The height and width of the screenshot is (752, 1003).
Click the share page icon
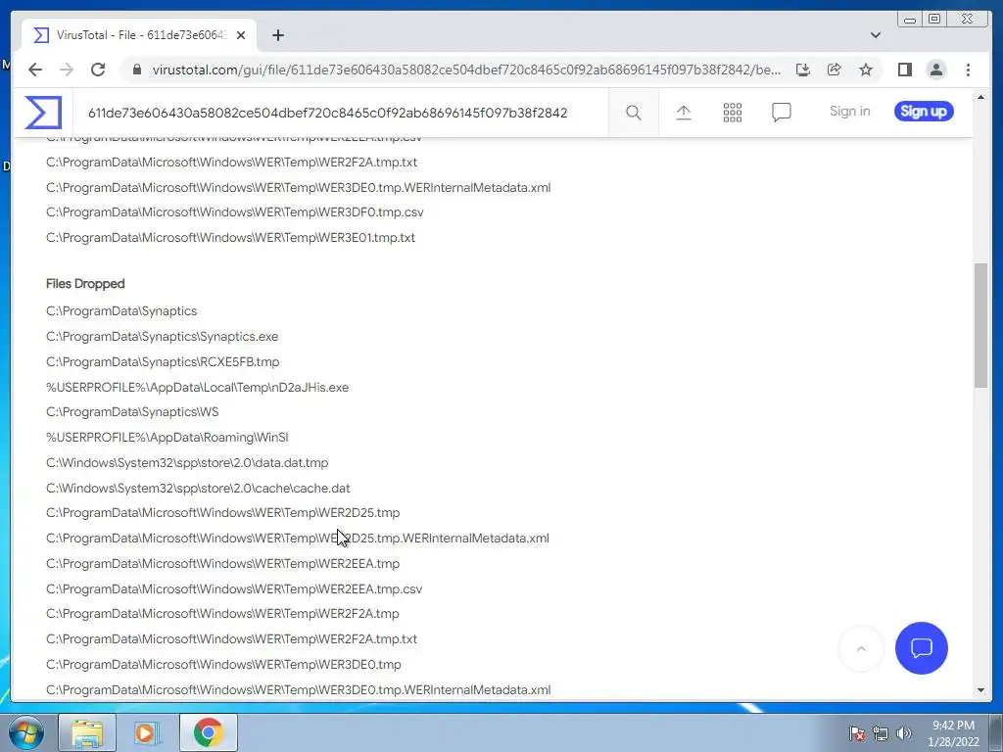pyautogui.click(x=835, y=70)
